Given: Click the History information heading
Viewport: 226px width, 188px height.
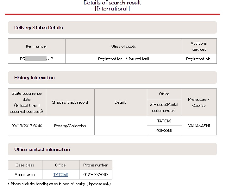Looking at the screenshot, I should click(35, 78).
